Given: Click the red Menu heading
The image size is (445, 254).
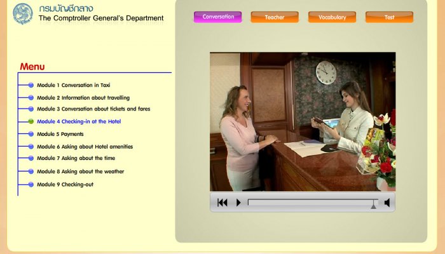Looking at the screenshot, I should (x=32, y=67).
